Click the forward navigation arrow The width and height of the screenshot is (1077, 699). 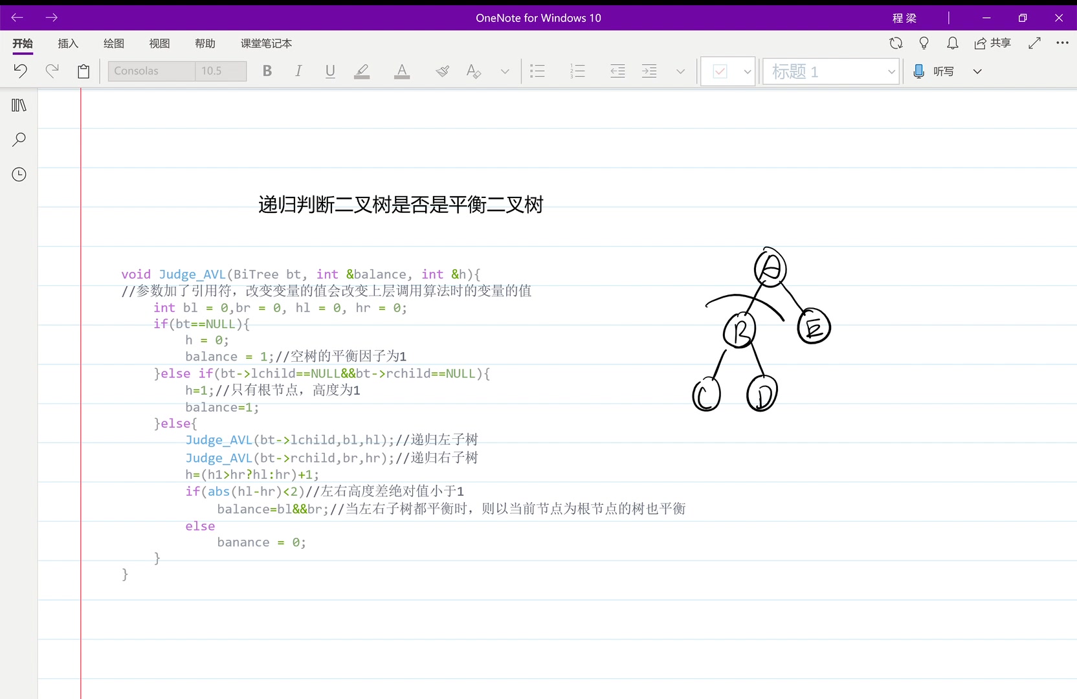(x=52, y=17)
